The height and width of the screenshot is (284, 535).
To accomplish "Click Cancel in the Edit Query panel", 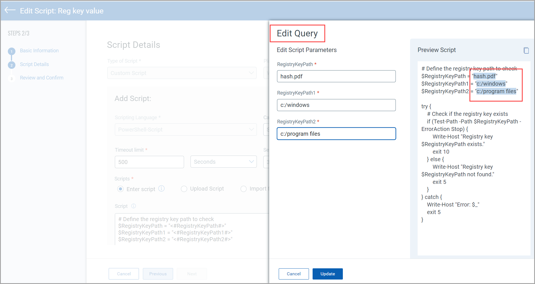I will click(x=294, y=274).
